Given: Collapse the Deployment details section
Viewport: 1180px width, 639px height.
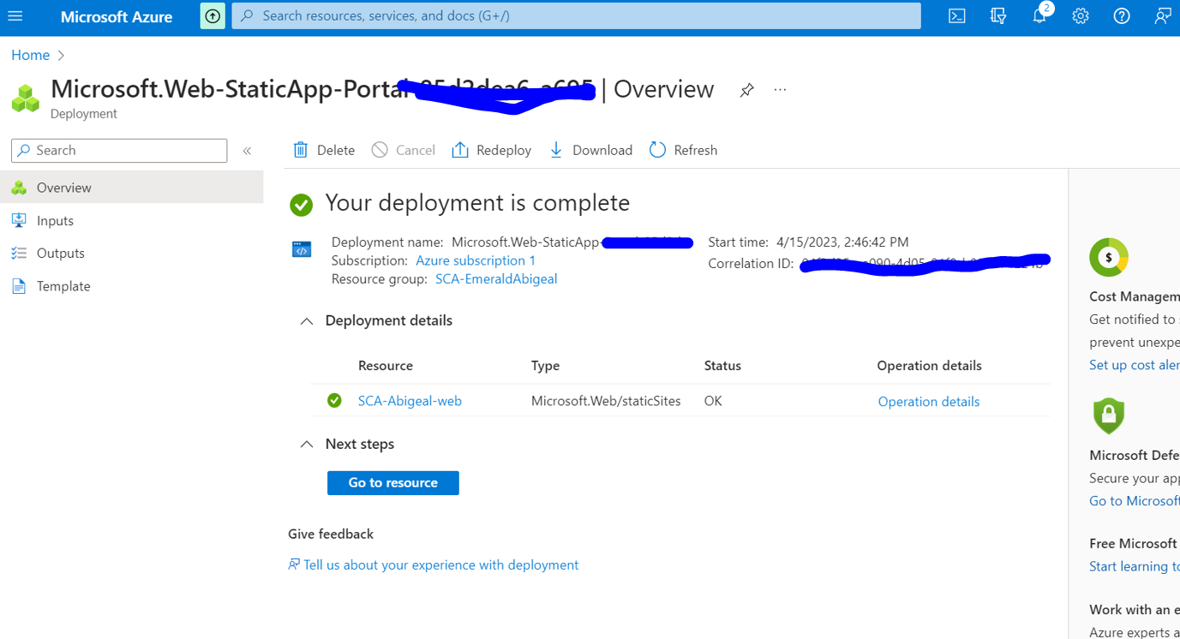Looking at the screenshot, I should (x=307, y=321).
